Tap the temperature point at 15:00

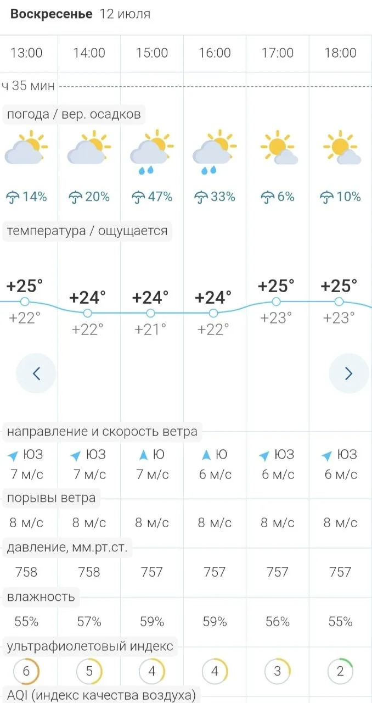[x=150, y=313]
